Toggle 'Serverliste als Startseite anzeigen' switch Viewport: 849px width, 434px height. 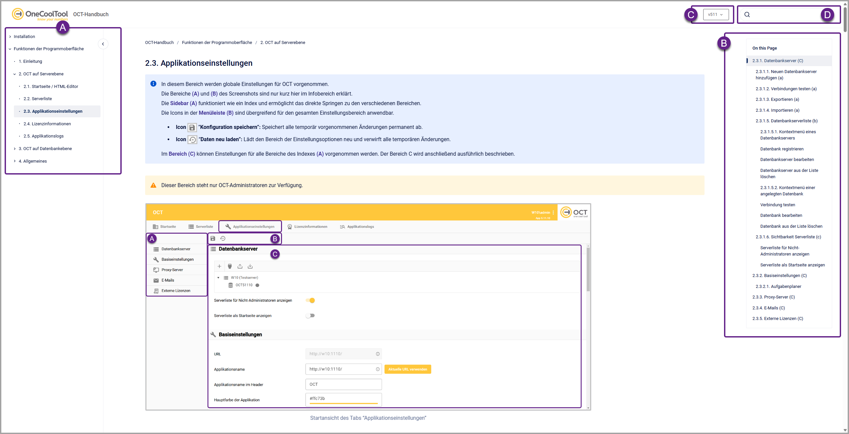coord(310,316)
